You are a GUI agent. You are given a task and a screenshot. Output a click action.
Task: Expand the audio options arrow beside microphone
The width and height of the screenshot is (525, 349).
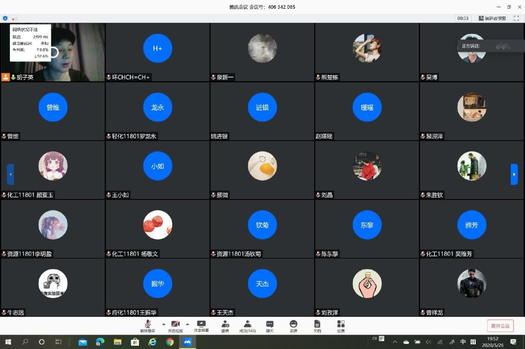(164, 324)
